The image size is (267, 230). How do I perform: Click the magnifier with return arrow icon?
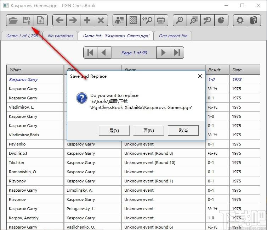(208, 20)
